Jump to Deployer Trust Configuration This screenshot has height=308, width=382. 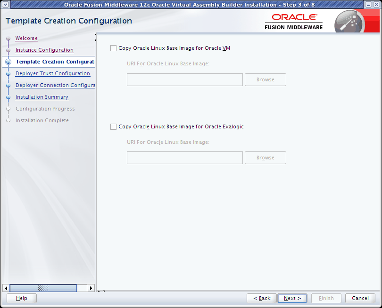click(x=53, y=73)
